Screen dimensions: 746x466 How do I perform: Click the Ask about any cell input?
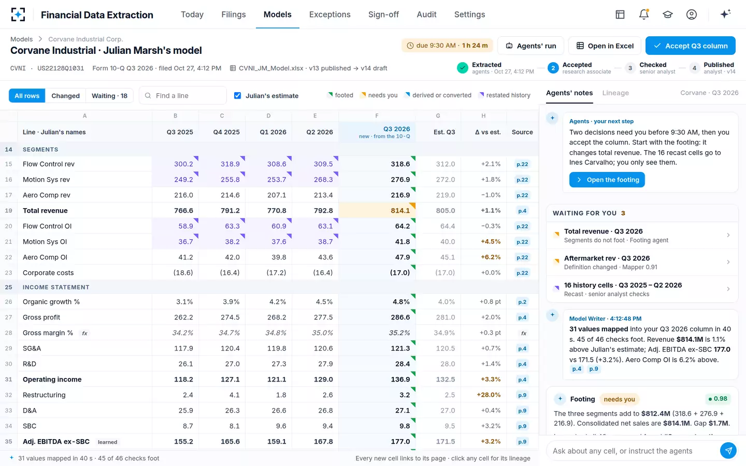633,451
